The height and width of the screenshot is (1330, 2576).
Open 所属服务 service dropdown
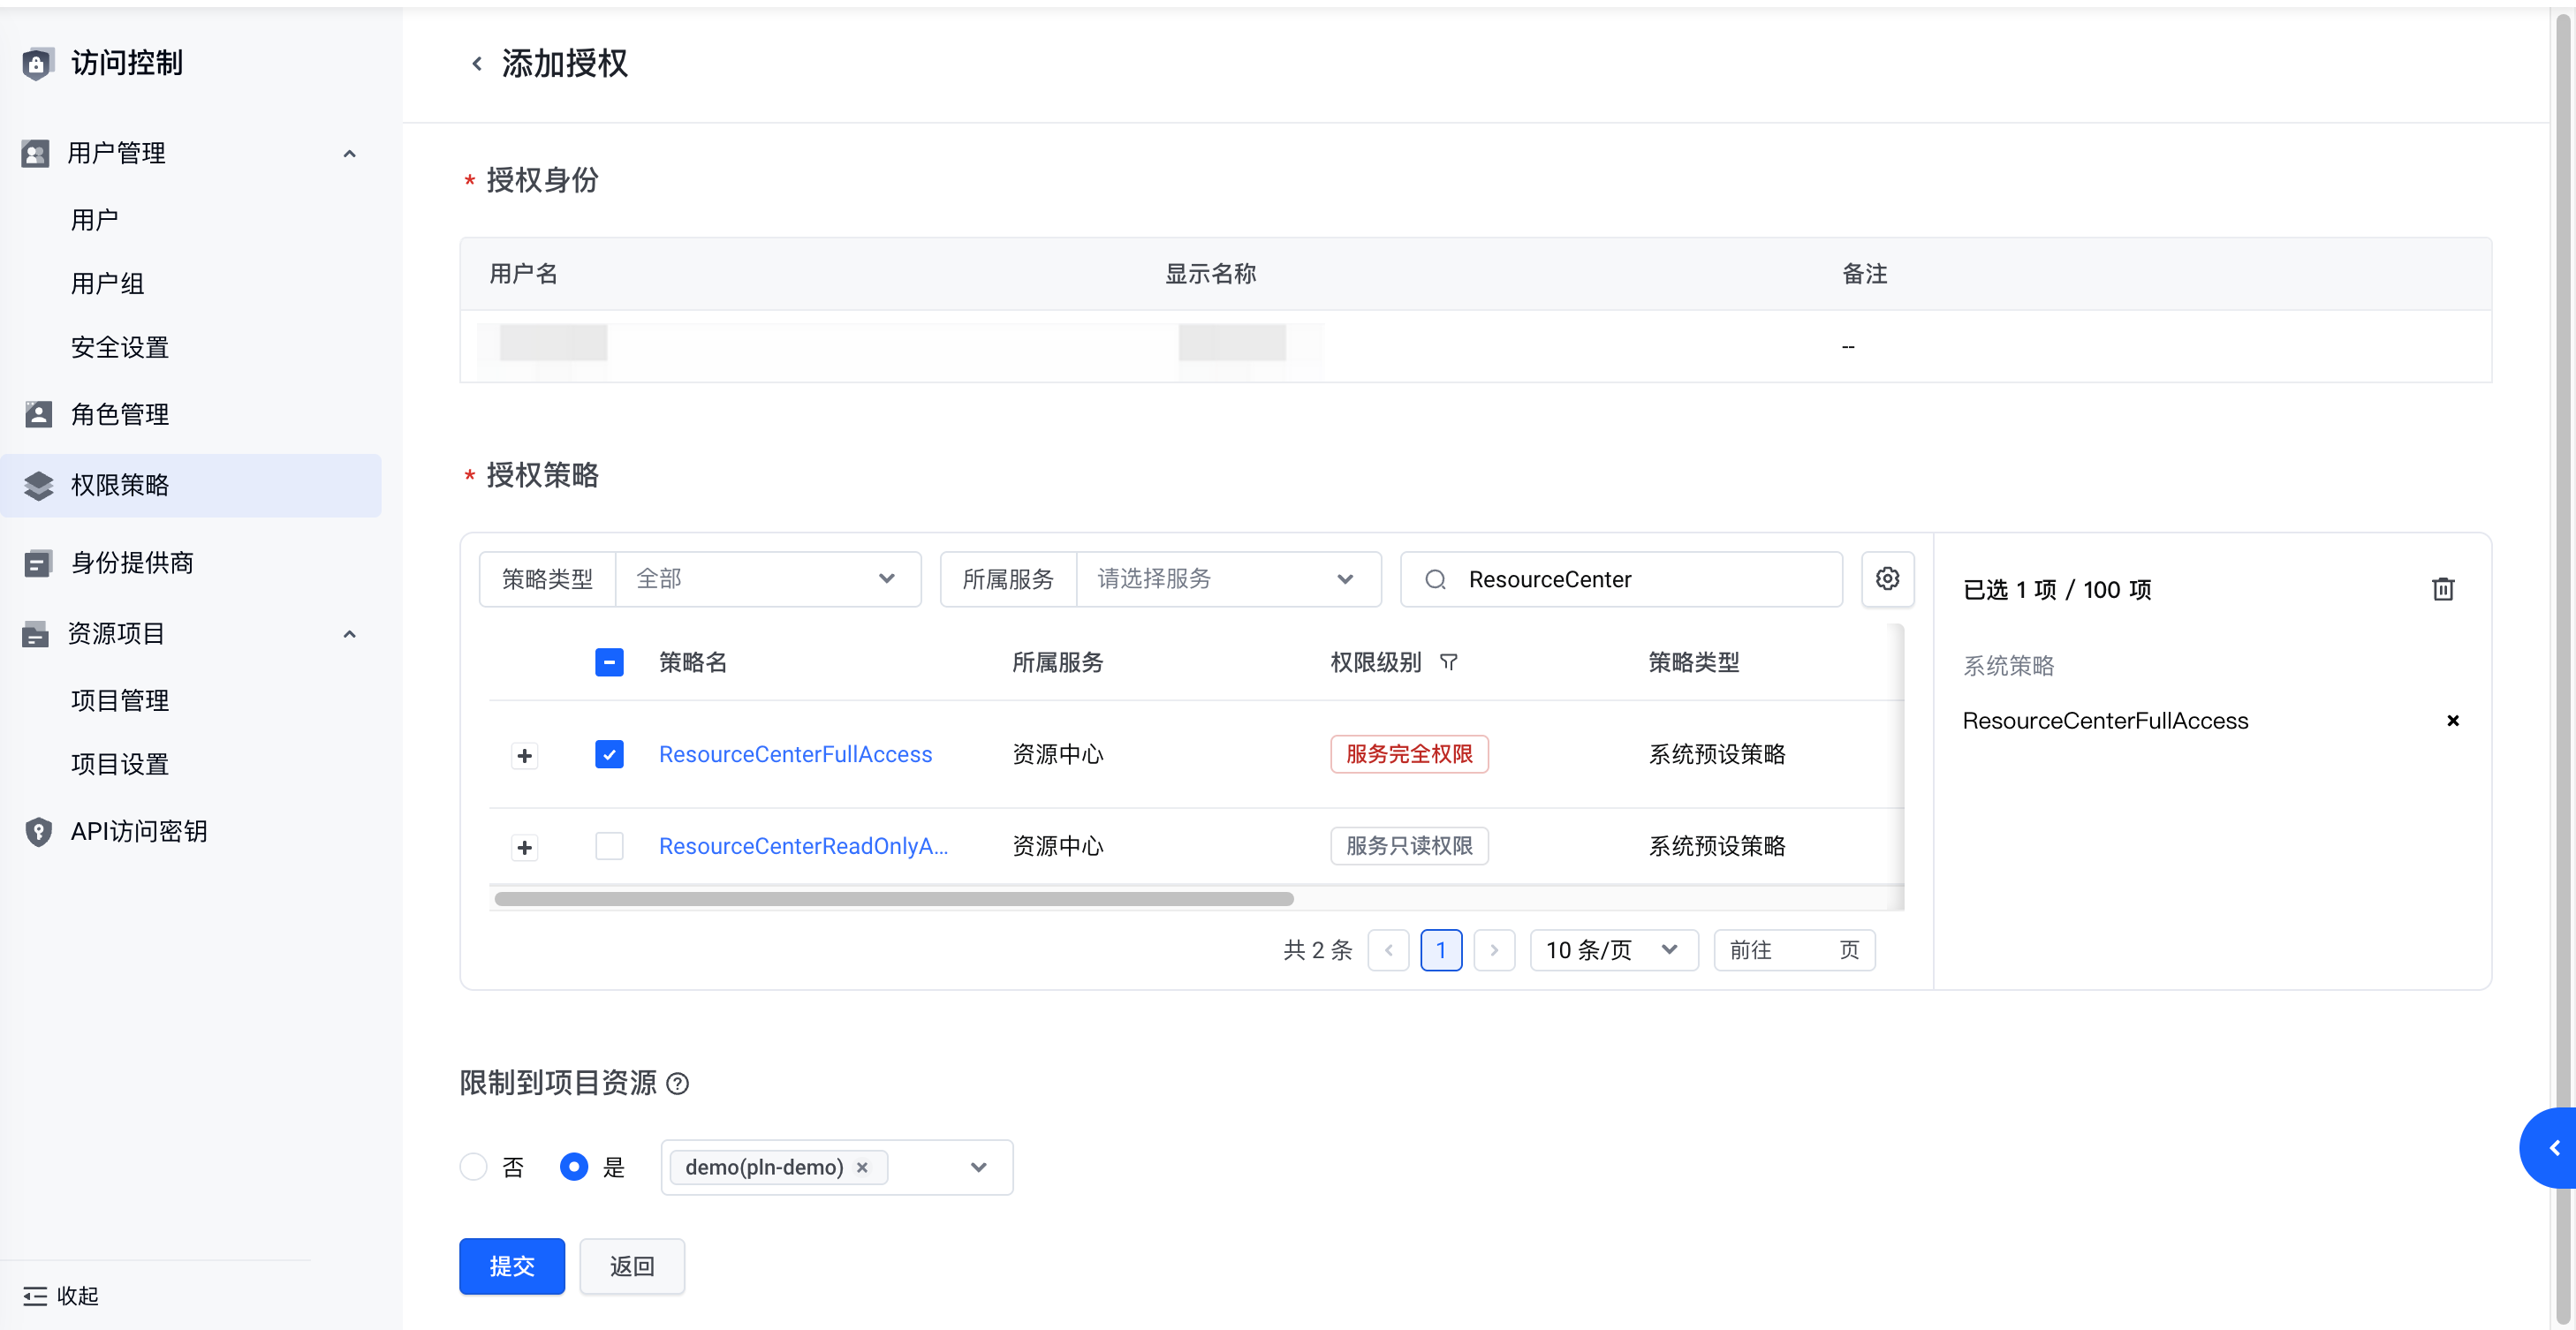coord(1226,579)
